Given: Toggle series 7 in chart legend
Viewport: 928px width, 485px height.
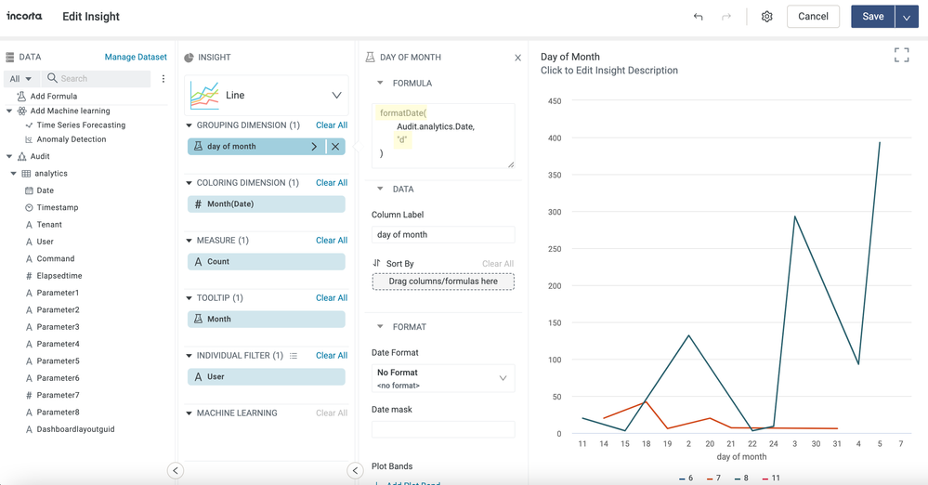Looking at the screenshot, I should pyautogui.click(x=713, y=478).
